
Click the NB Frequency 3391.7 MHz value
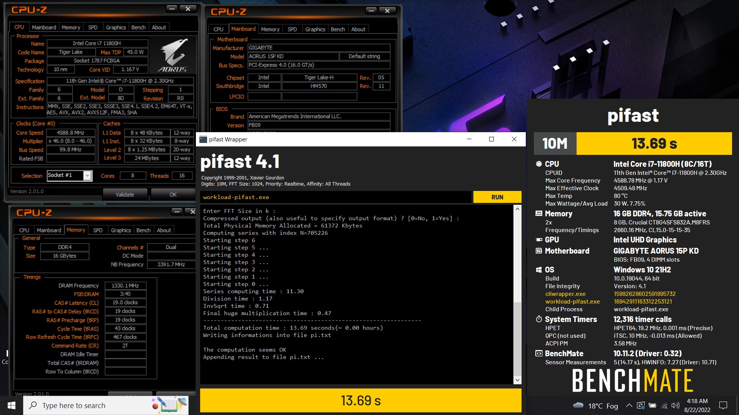(171, 264)
